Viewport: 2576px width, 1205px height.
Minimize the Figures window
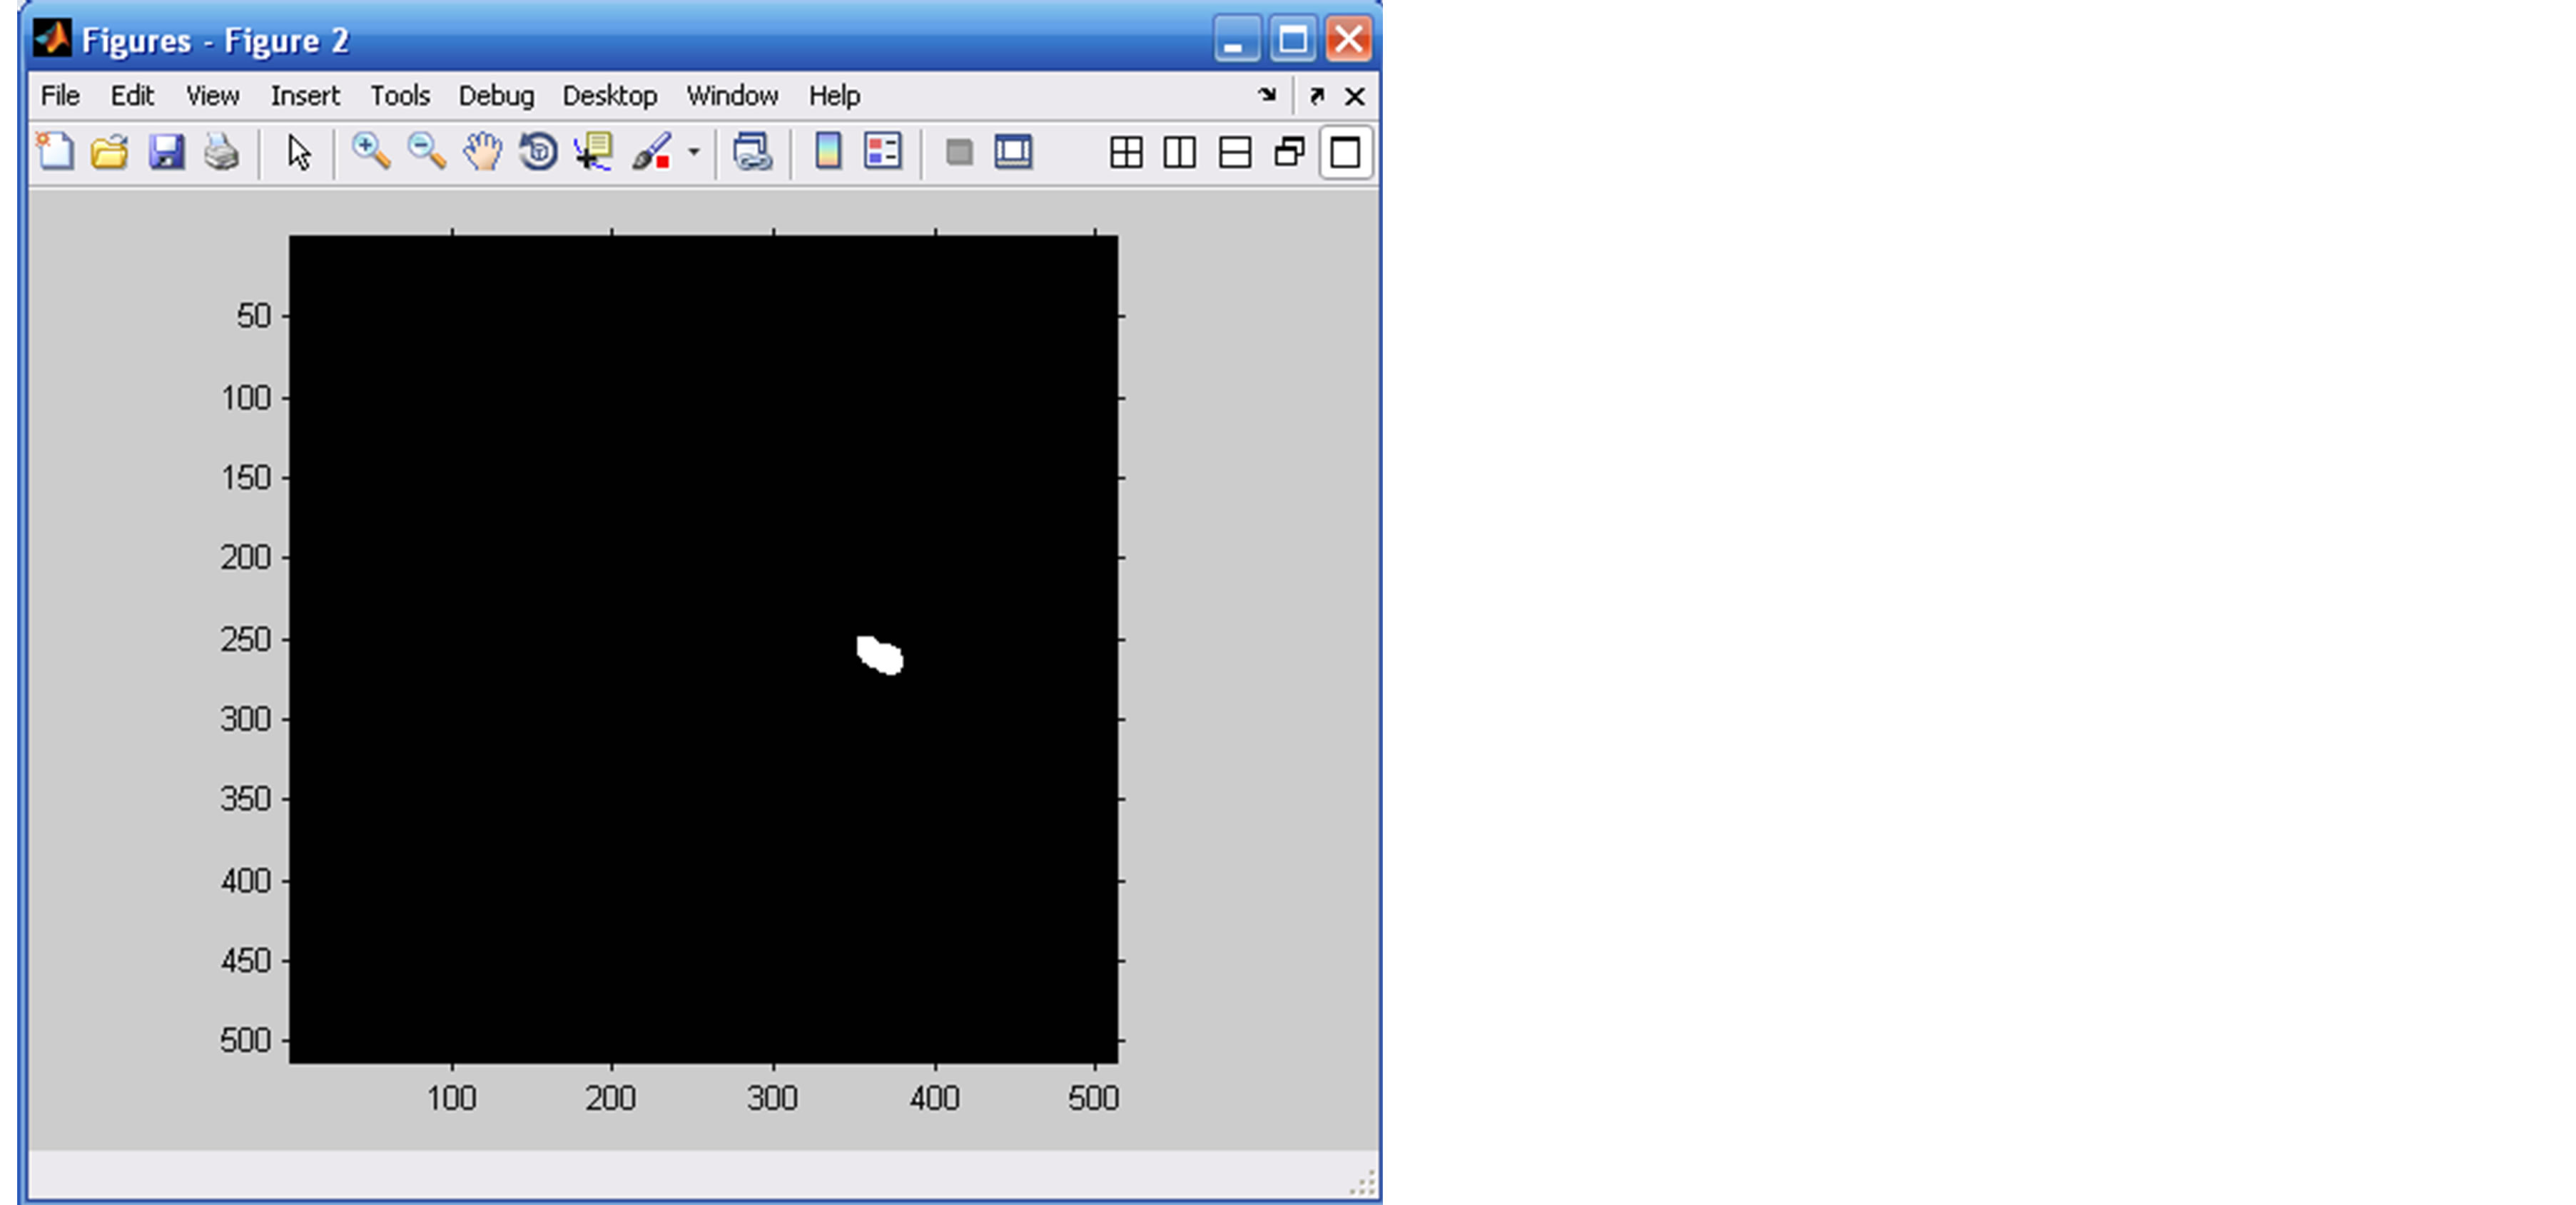[1236, 40]
